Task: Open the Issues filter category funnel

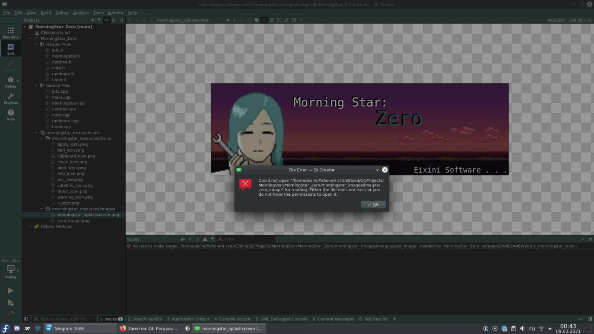Action: pyautogui.click(x=213, y=239)
